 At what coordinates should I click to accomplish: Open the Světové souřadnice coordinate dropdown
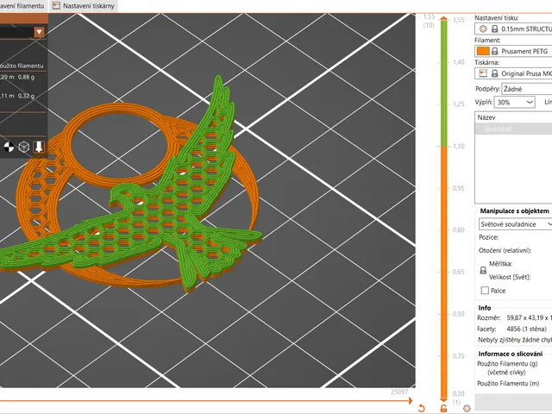pyautogui.click(x=516, y=224)
